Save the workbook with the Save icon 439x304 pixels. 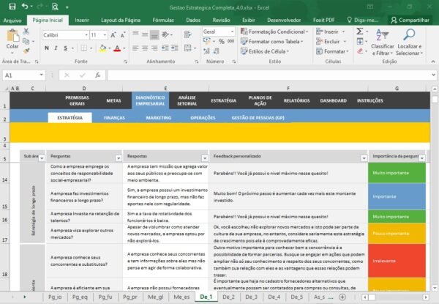point(12,7)
